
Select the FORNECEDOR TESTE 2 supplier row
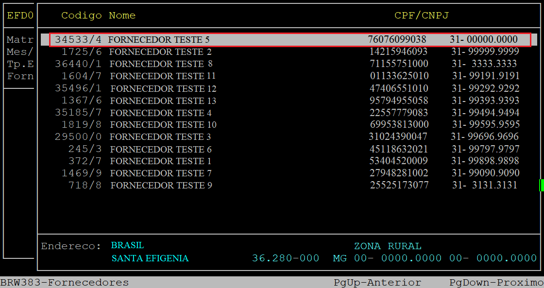160,51
